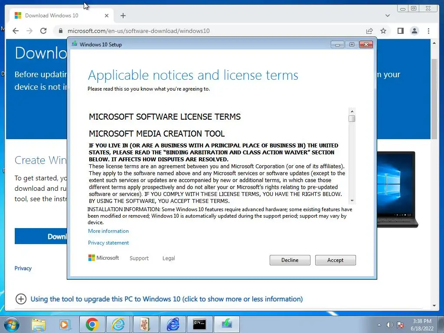Open Chrome side panel
Viewport: 444px width, 333px height.
point(400,31)
